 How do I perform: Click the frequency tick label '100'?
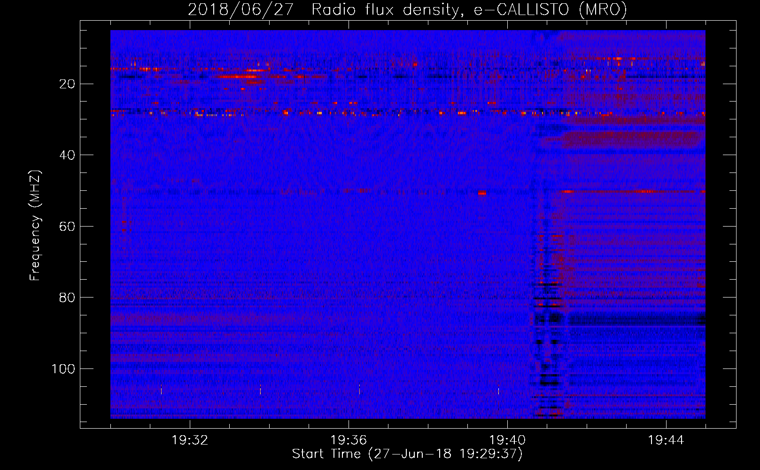pyautogui.click(x=63, y=369)
